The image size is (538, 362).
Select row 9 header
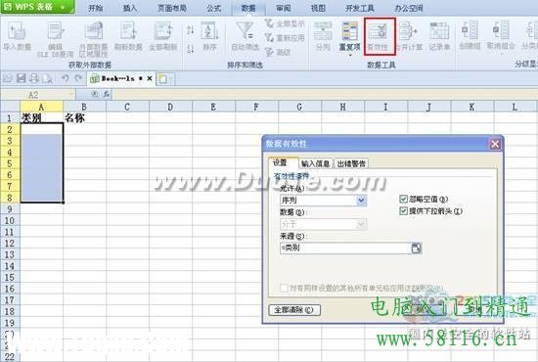pos(10,209)
